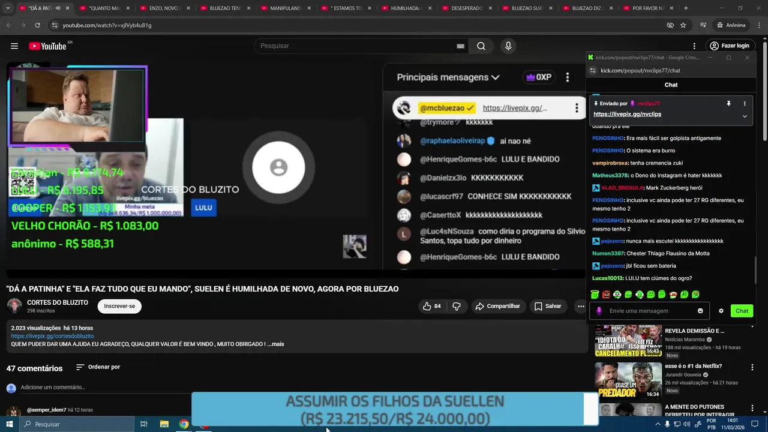Click the Compartilhar share button
The image size is (768, 432).
pyautogui.click(x=497, y=306)
